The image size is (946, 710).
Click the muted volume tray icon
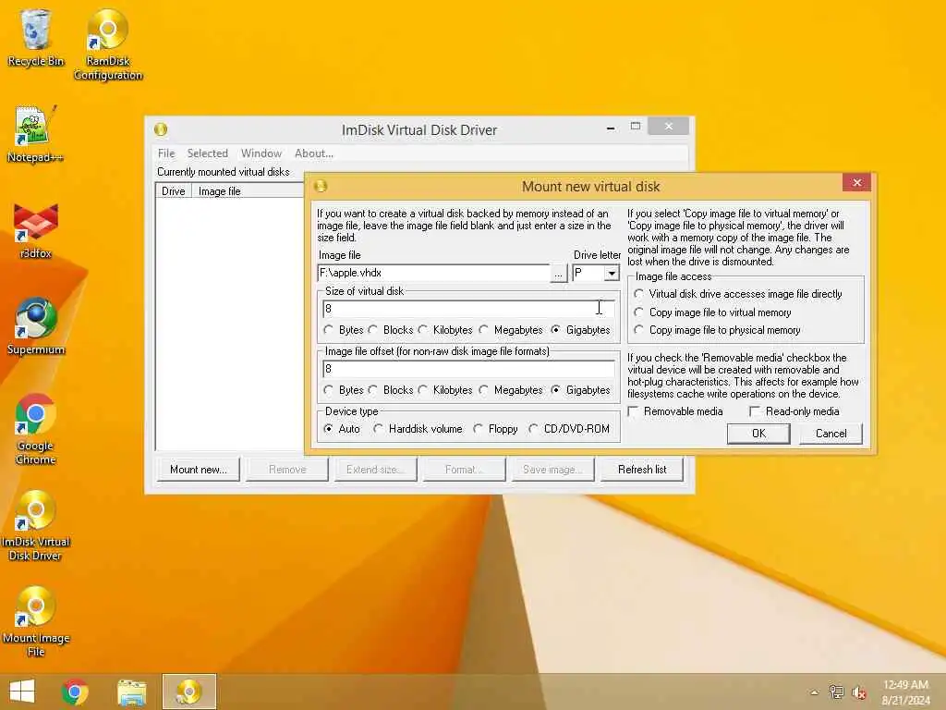pyautogui.click(x=859, y=692)
